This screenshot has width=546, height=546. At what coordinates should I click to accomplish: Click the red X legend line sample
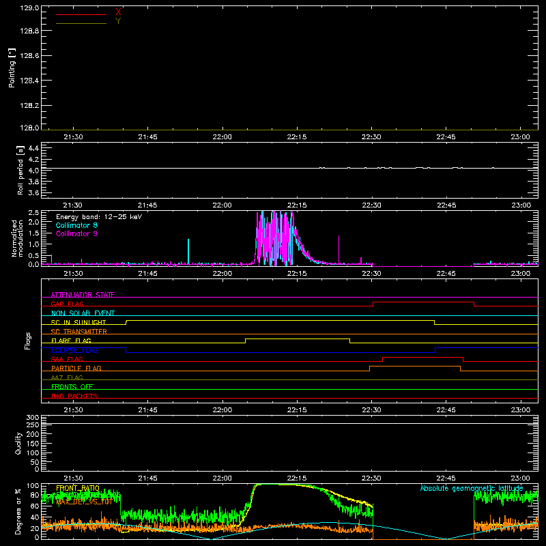click(81, 14)
